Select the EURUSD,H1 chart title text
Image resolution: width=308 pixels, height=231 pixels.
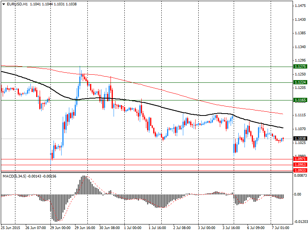[17, 4]
